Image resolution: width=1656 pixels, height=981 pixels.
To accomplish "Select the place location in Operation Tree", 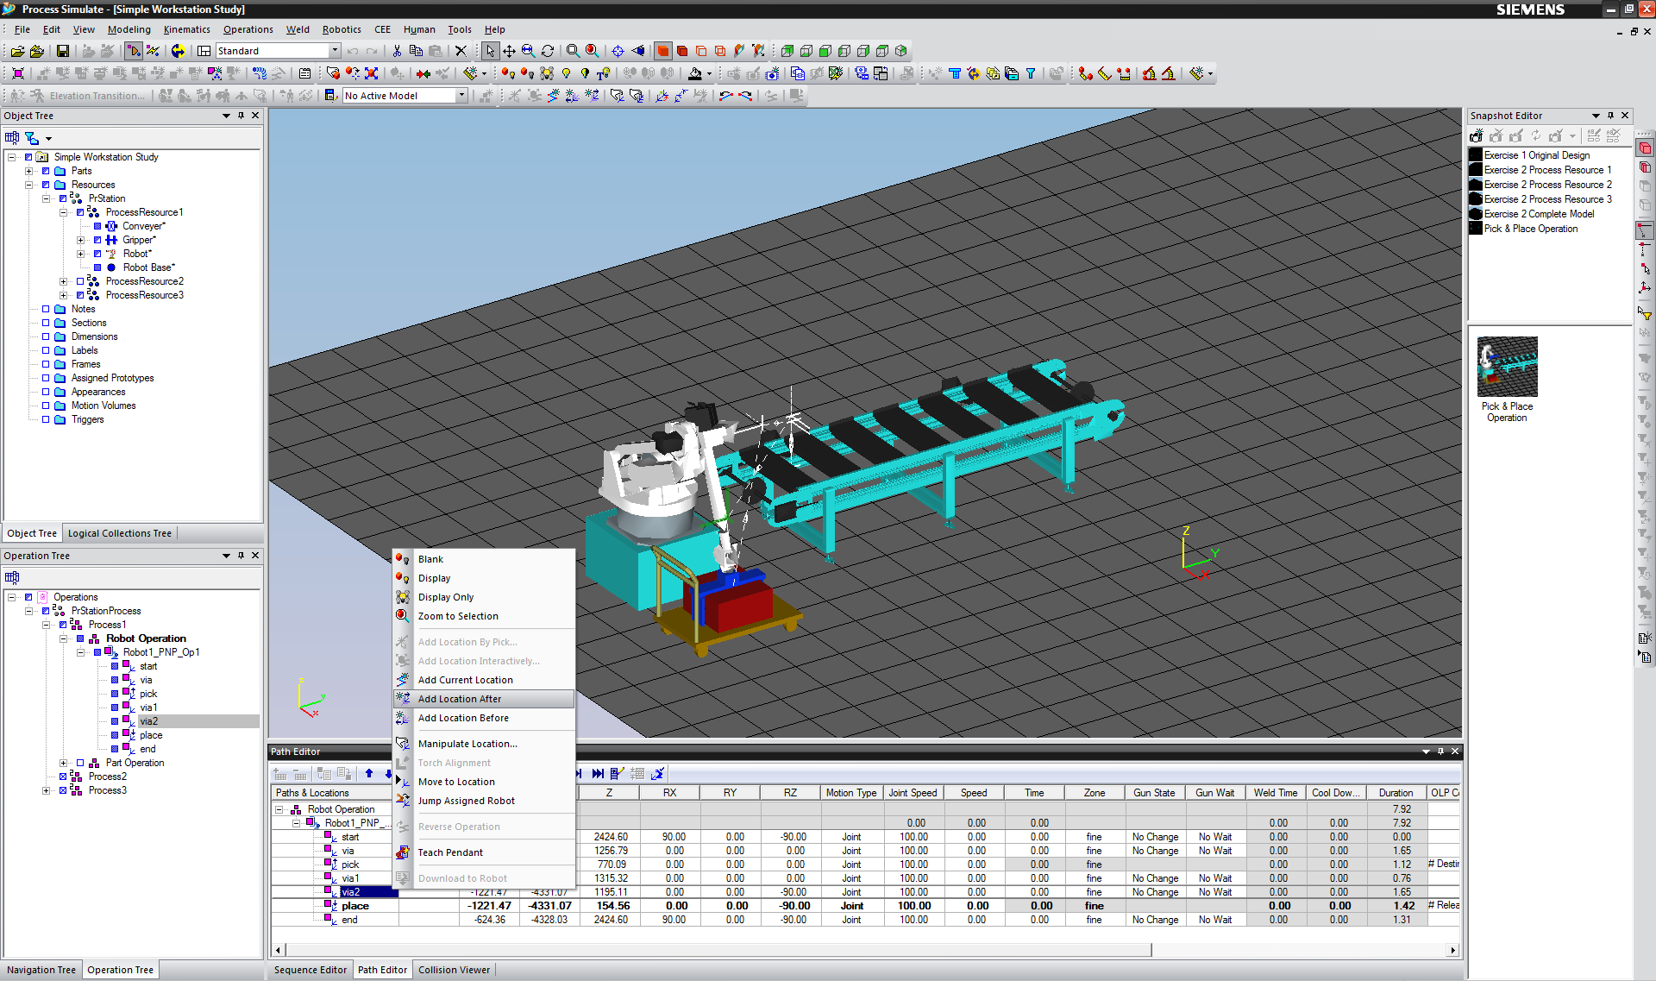I will click(151, 735).
